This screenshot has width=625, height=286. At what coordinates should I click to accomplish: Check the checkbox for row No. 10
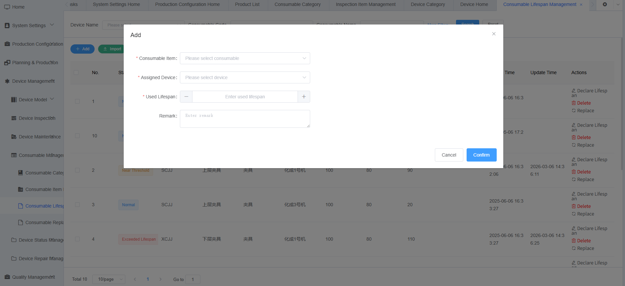click(x=77, y=136)
